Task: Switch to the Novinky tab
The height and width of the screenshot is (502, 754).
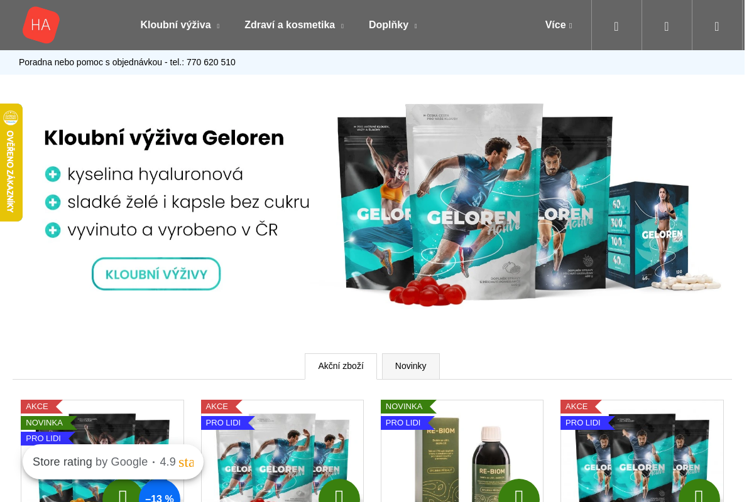Action: pyautogui.click(x=411, y=366)
